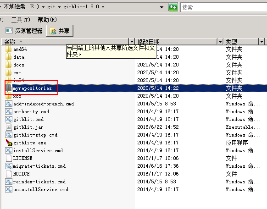Click gitblit-1.8.0 in the address path
This screenshot has width=267, height=209.
click(81, 7)
